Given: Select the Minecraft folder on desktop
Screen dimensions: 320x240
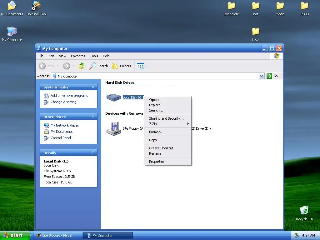Looking at the screenshot, I should [x=231, y=8].
